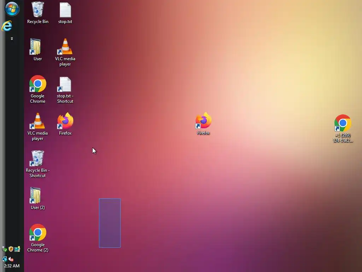Expand the quick launch overflow chevron
Viewport: 362px width, 272px height.
click(12, 38)
